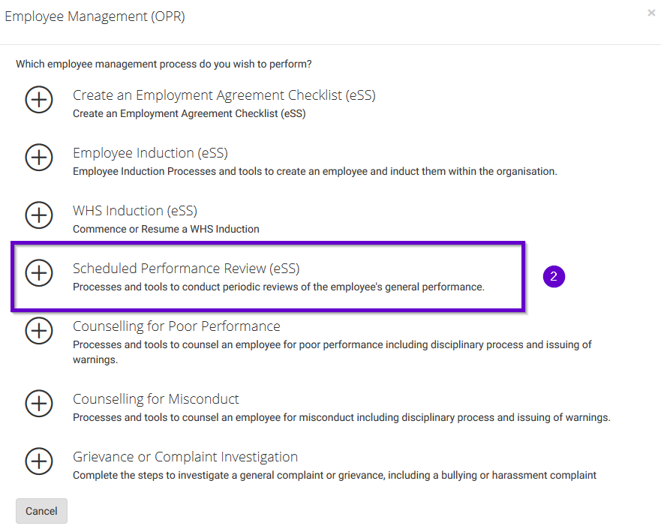Viewport: 661px width, 532px height.
Task: Open Grievance or Complaint Investigation title
Action: tap(185, 457)
